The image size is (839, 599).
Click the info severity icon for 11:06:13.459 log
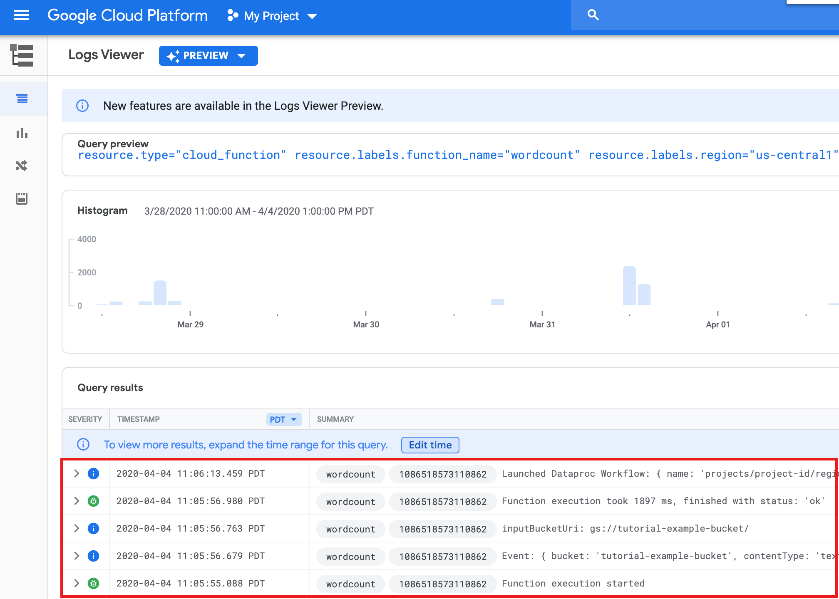93,474
